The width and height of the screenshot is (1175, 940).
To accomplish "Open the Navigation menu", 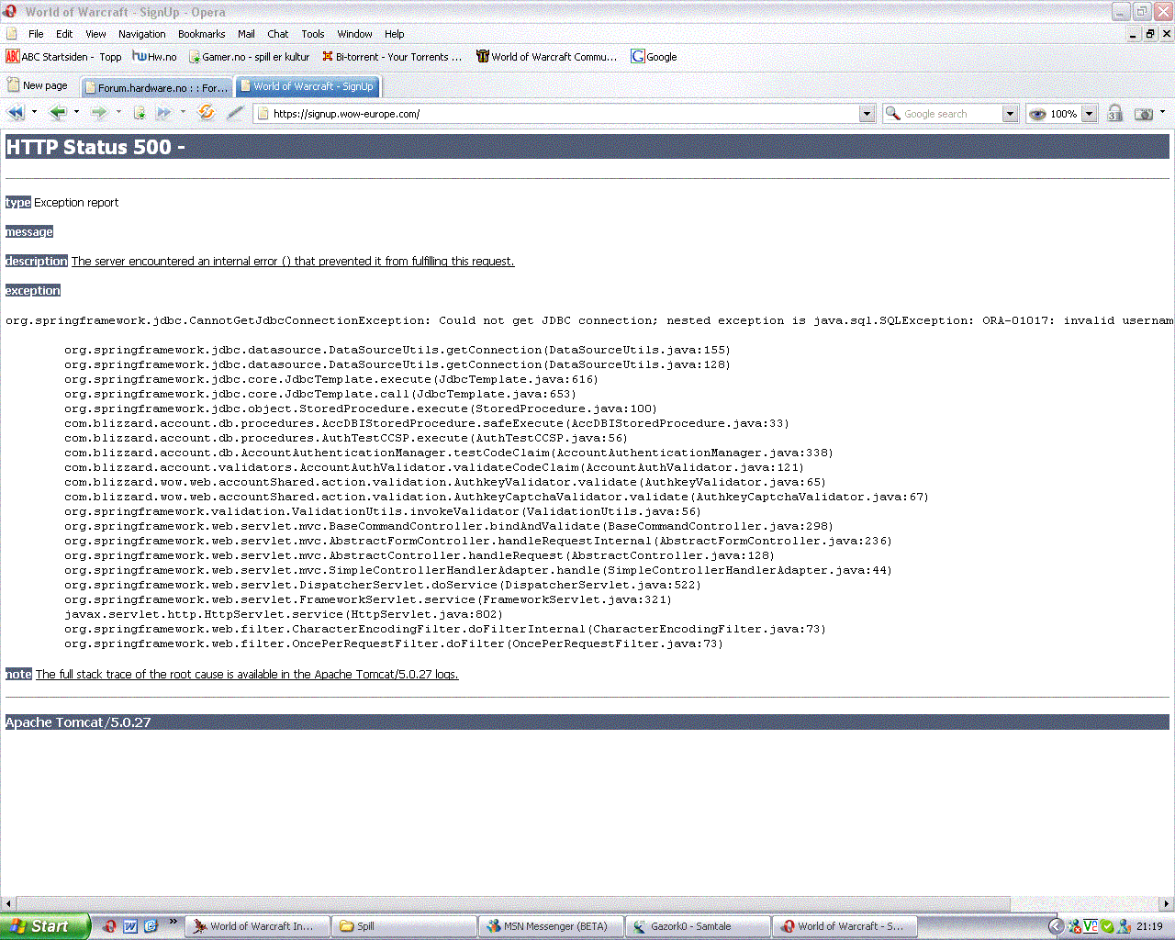I will pyautogui.click(x=142, y=34).
